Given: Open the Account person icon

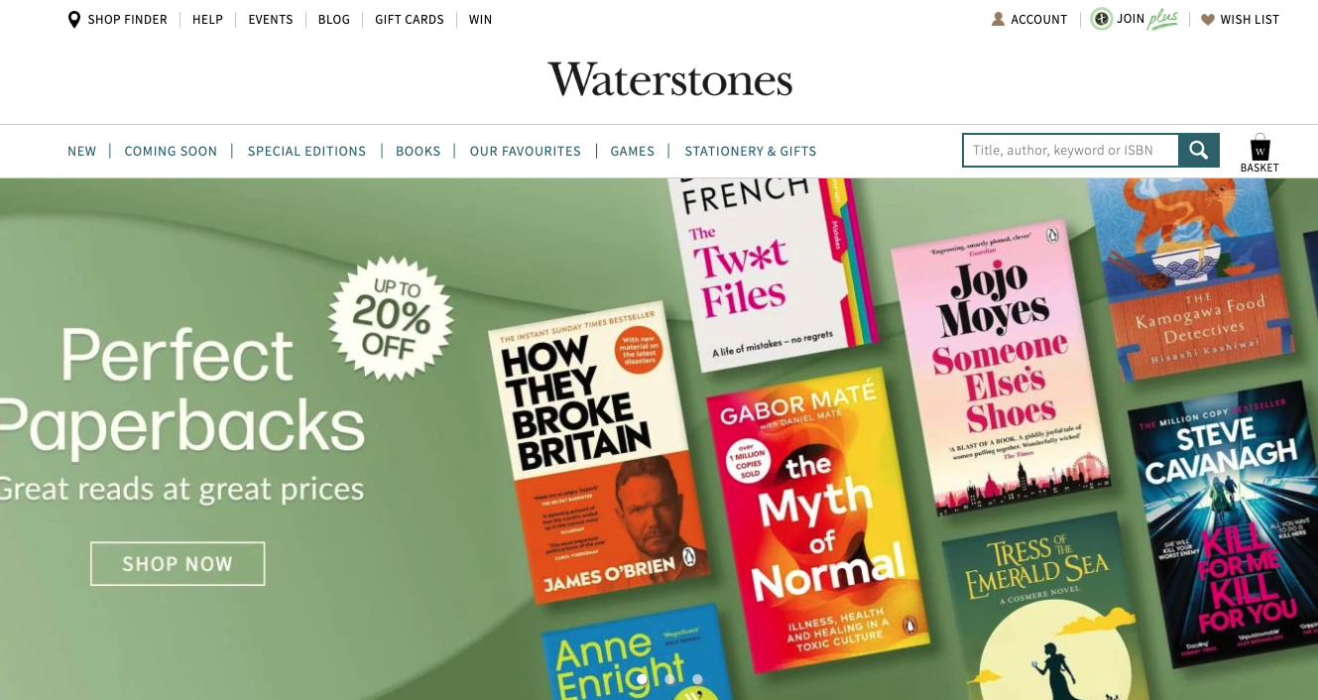Looking at the screenshot, I should 998,19.
